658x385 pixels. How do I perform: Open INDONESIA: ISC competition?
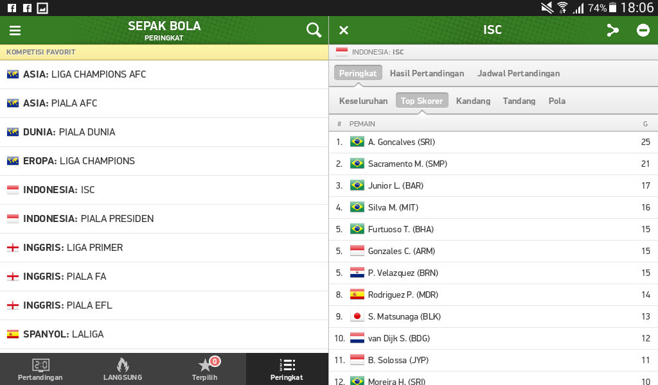click(x=164, y=190)
